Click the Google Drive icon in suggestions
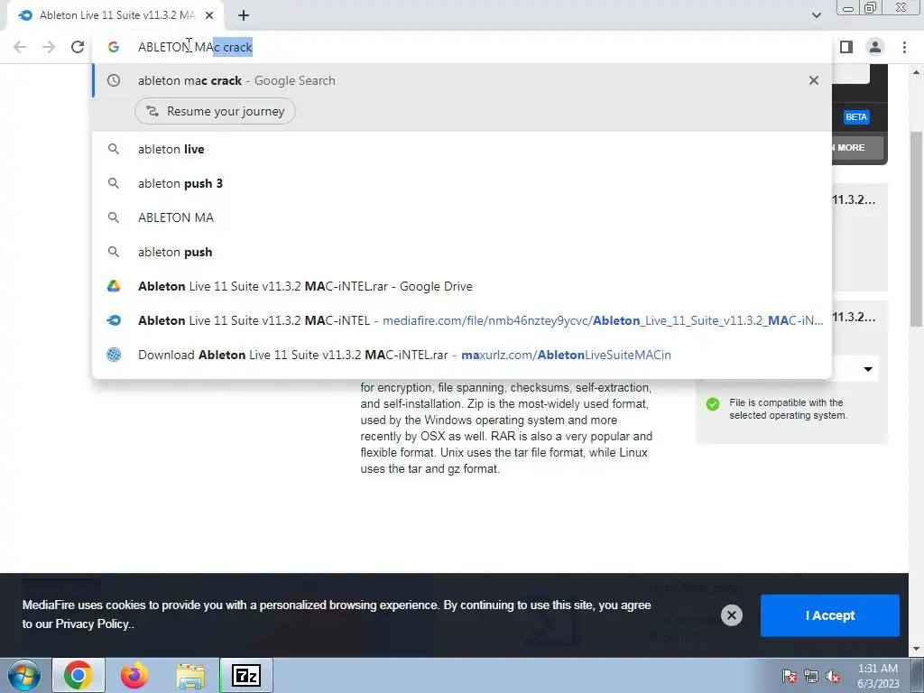The width and height of the screenshot is (924, 693). click(114, 286)
